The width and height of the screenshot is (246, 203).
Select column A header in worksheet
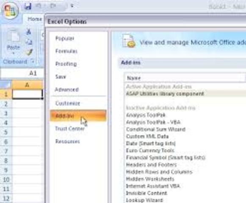click(27, 85)
